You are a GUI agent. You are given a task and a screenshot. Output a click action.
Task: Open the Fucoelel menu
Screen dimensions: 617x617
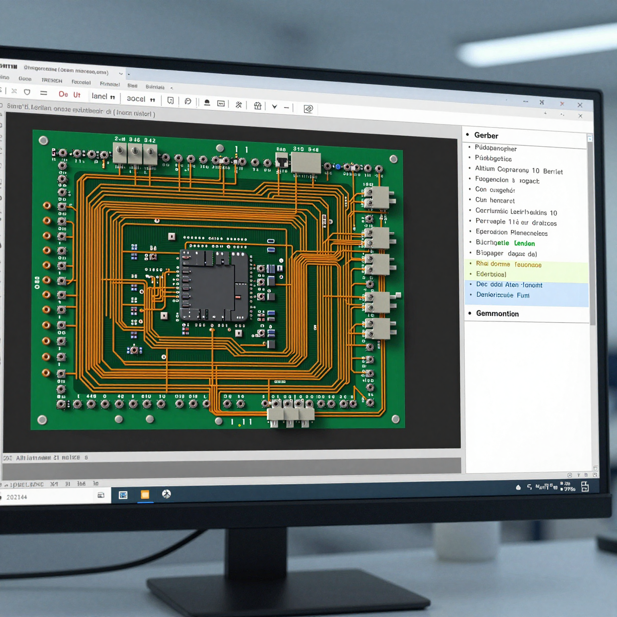click(81, 82)
